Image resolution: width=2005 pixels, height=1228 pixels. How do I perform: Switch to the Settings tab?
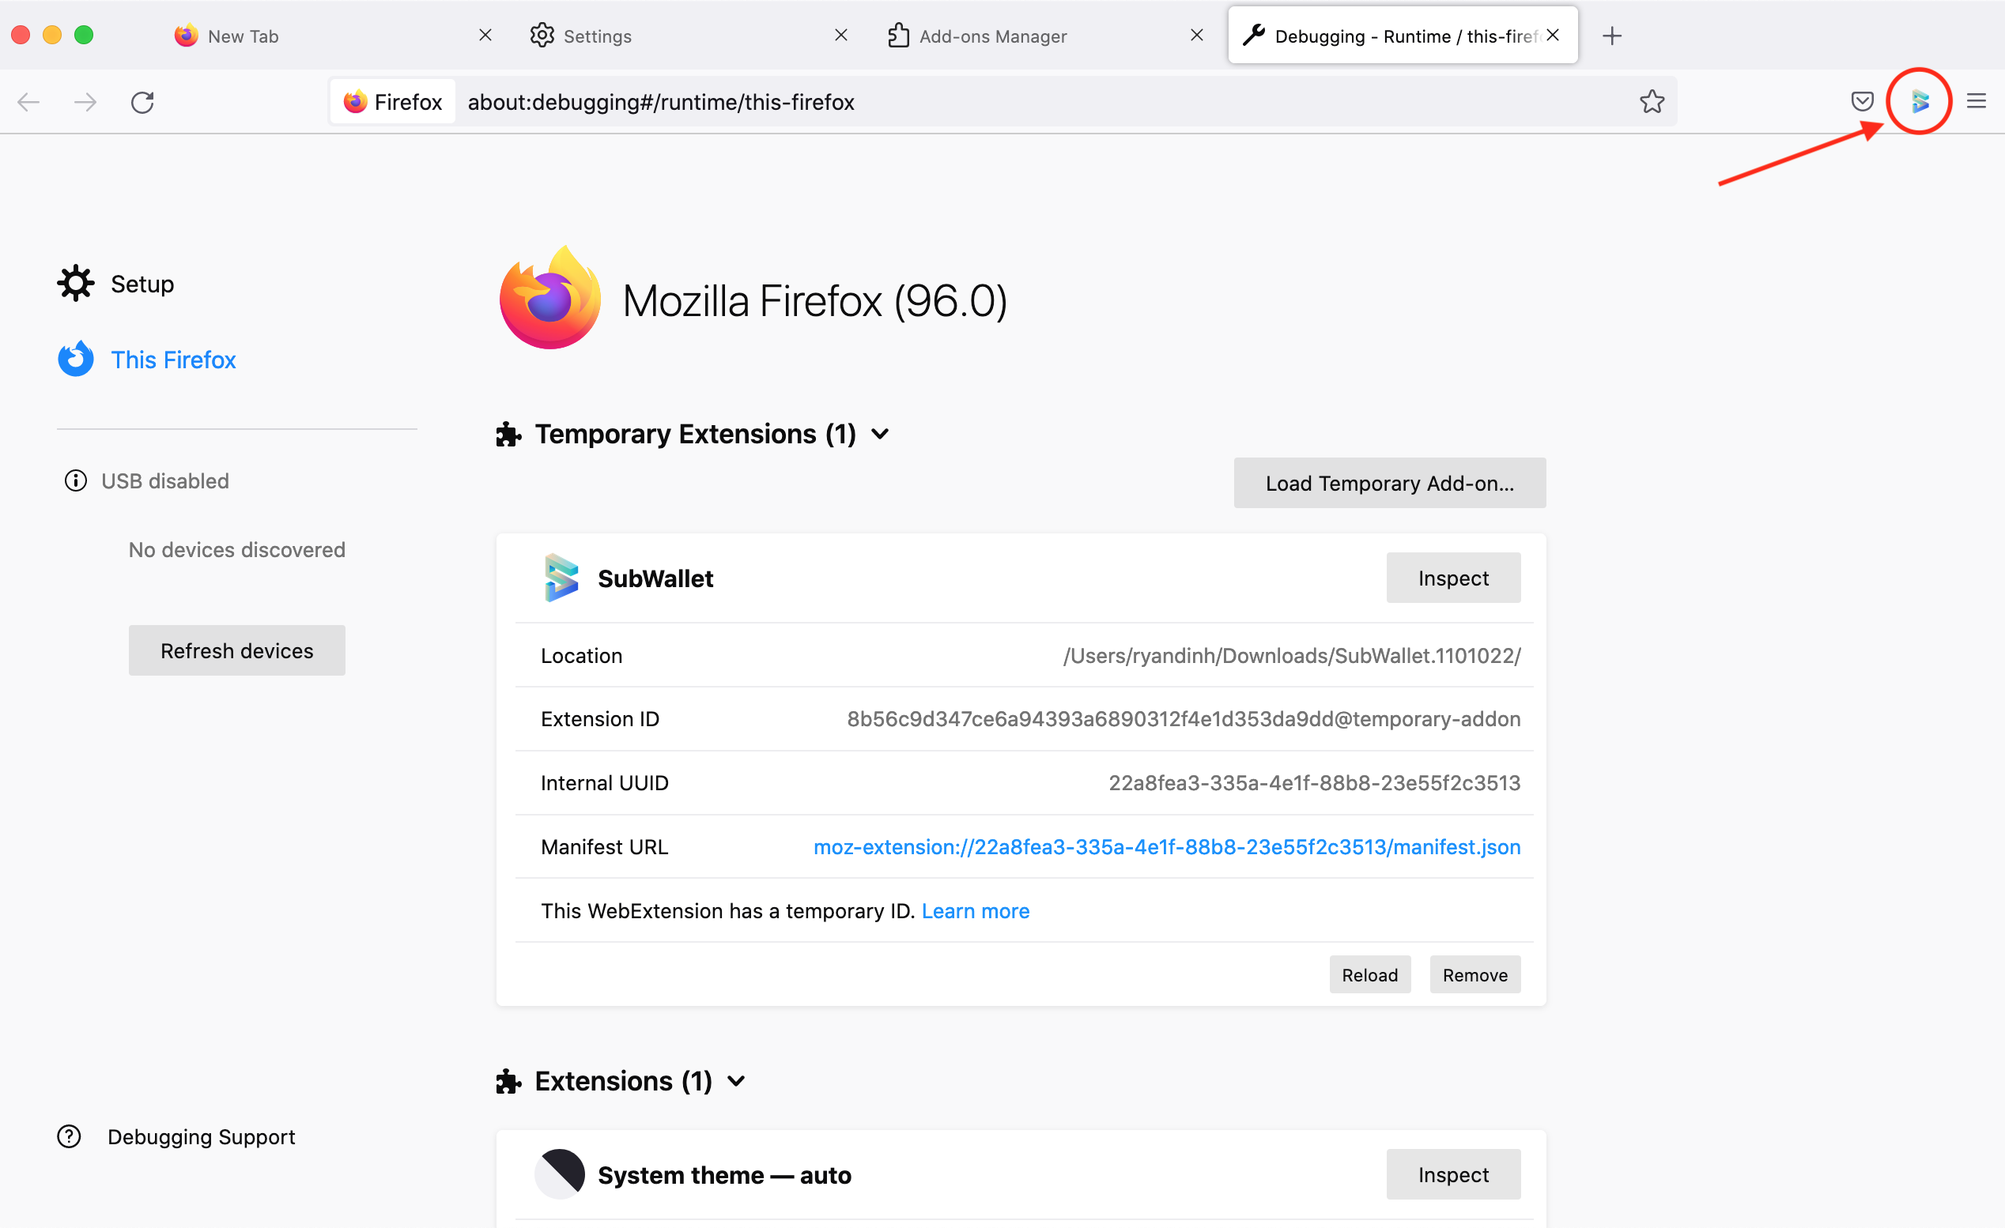point(689,35)
